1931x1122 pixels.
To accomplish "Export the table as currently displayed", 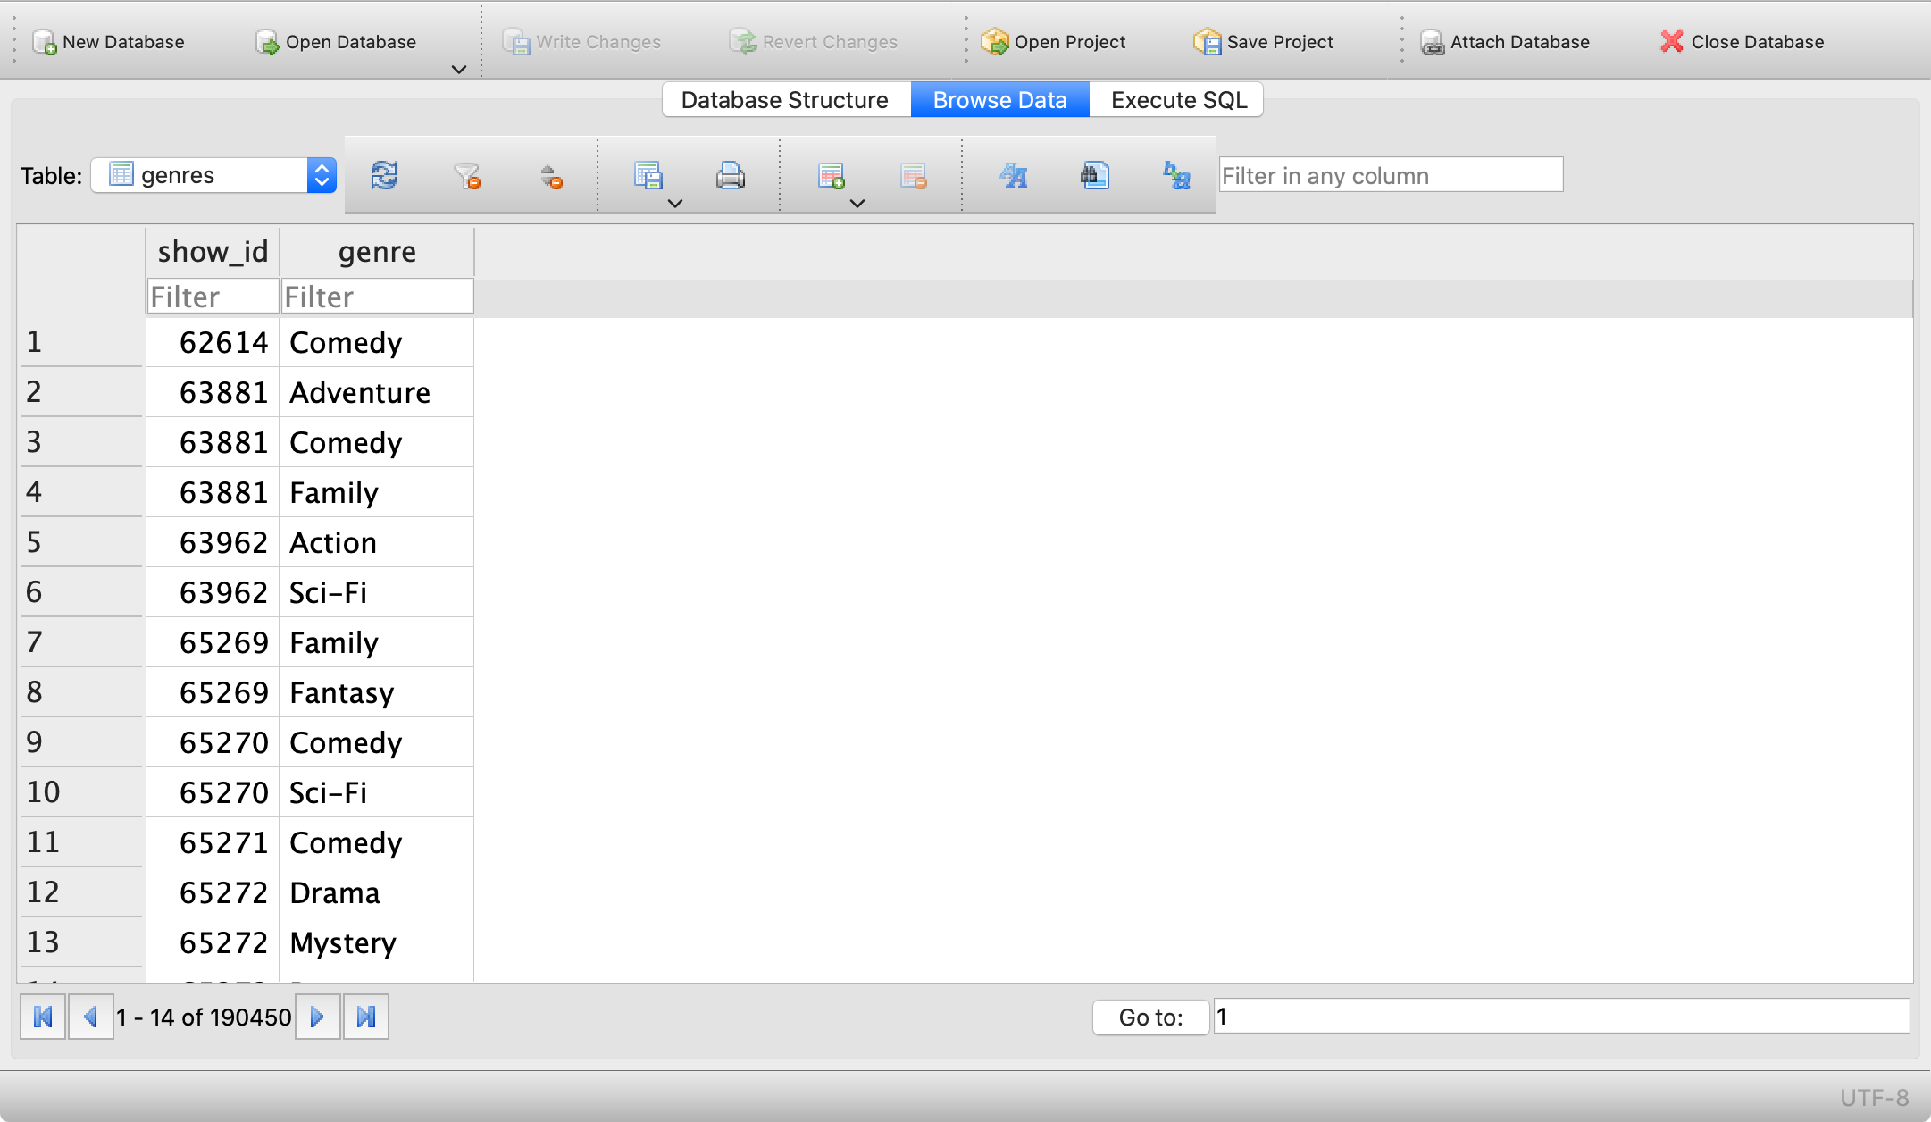I will (x=649, y=172).
